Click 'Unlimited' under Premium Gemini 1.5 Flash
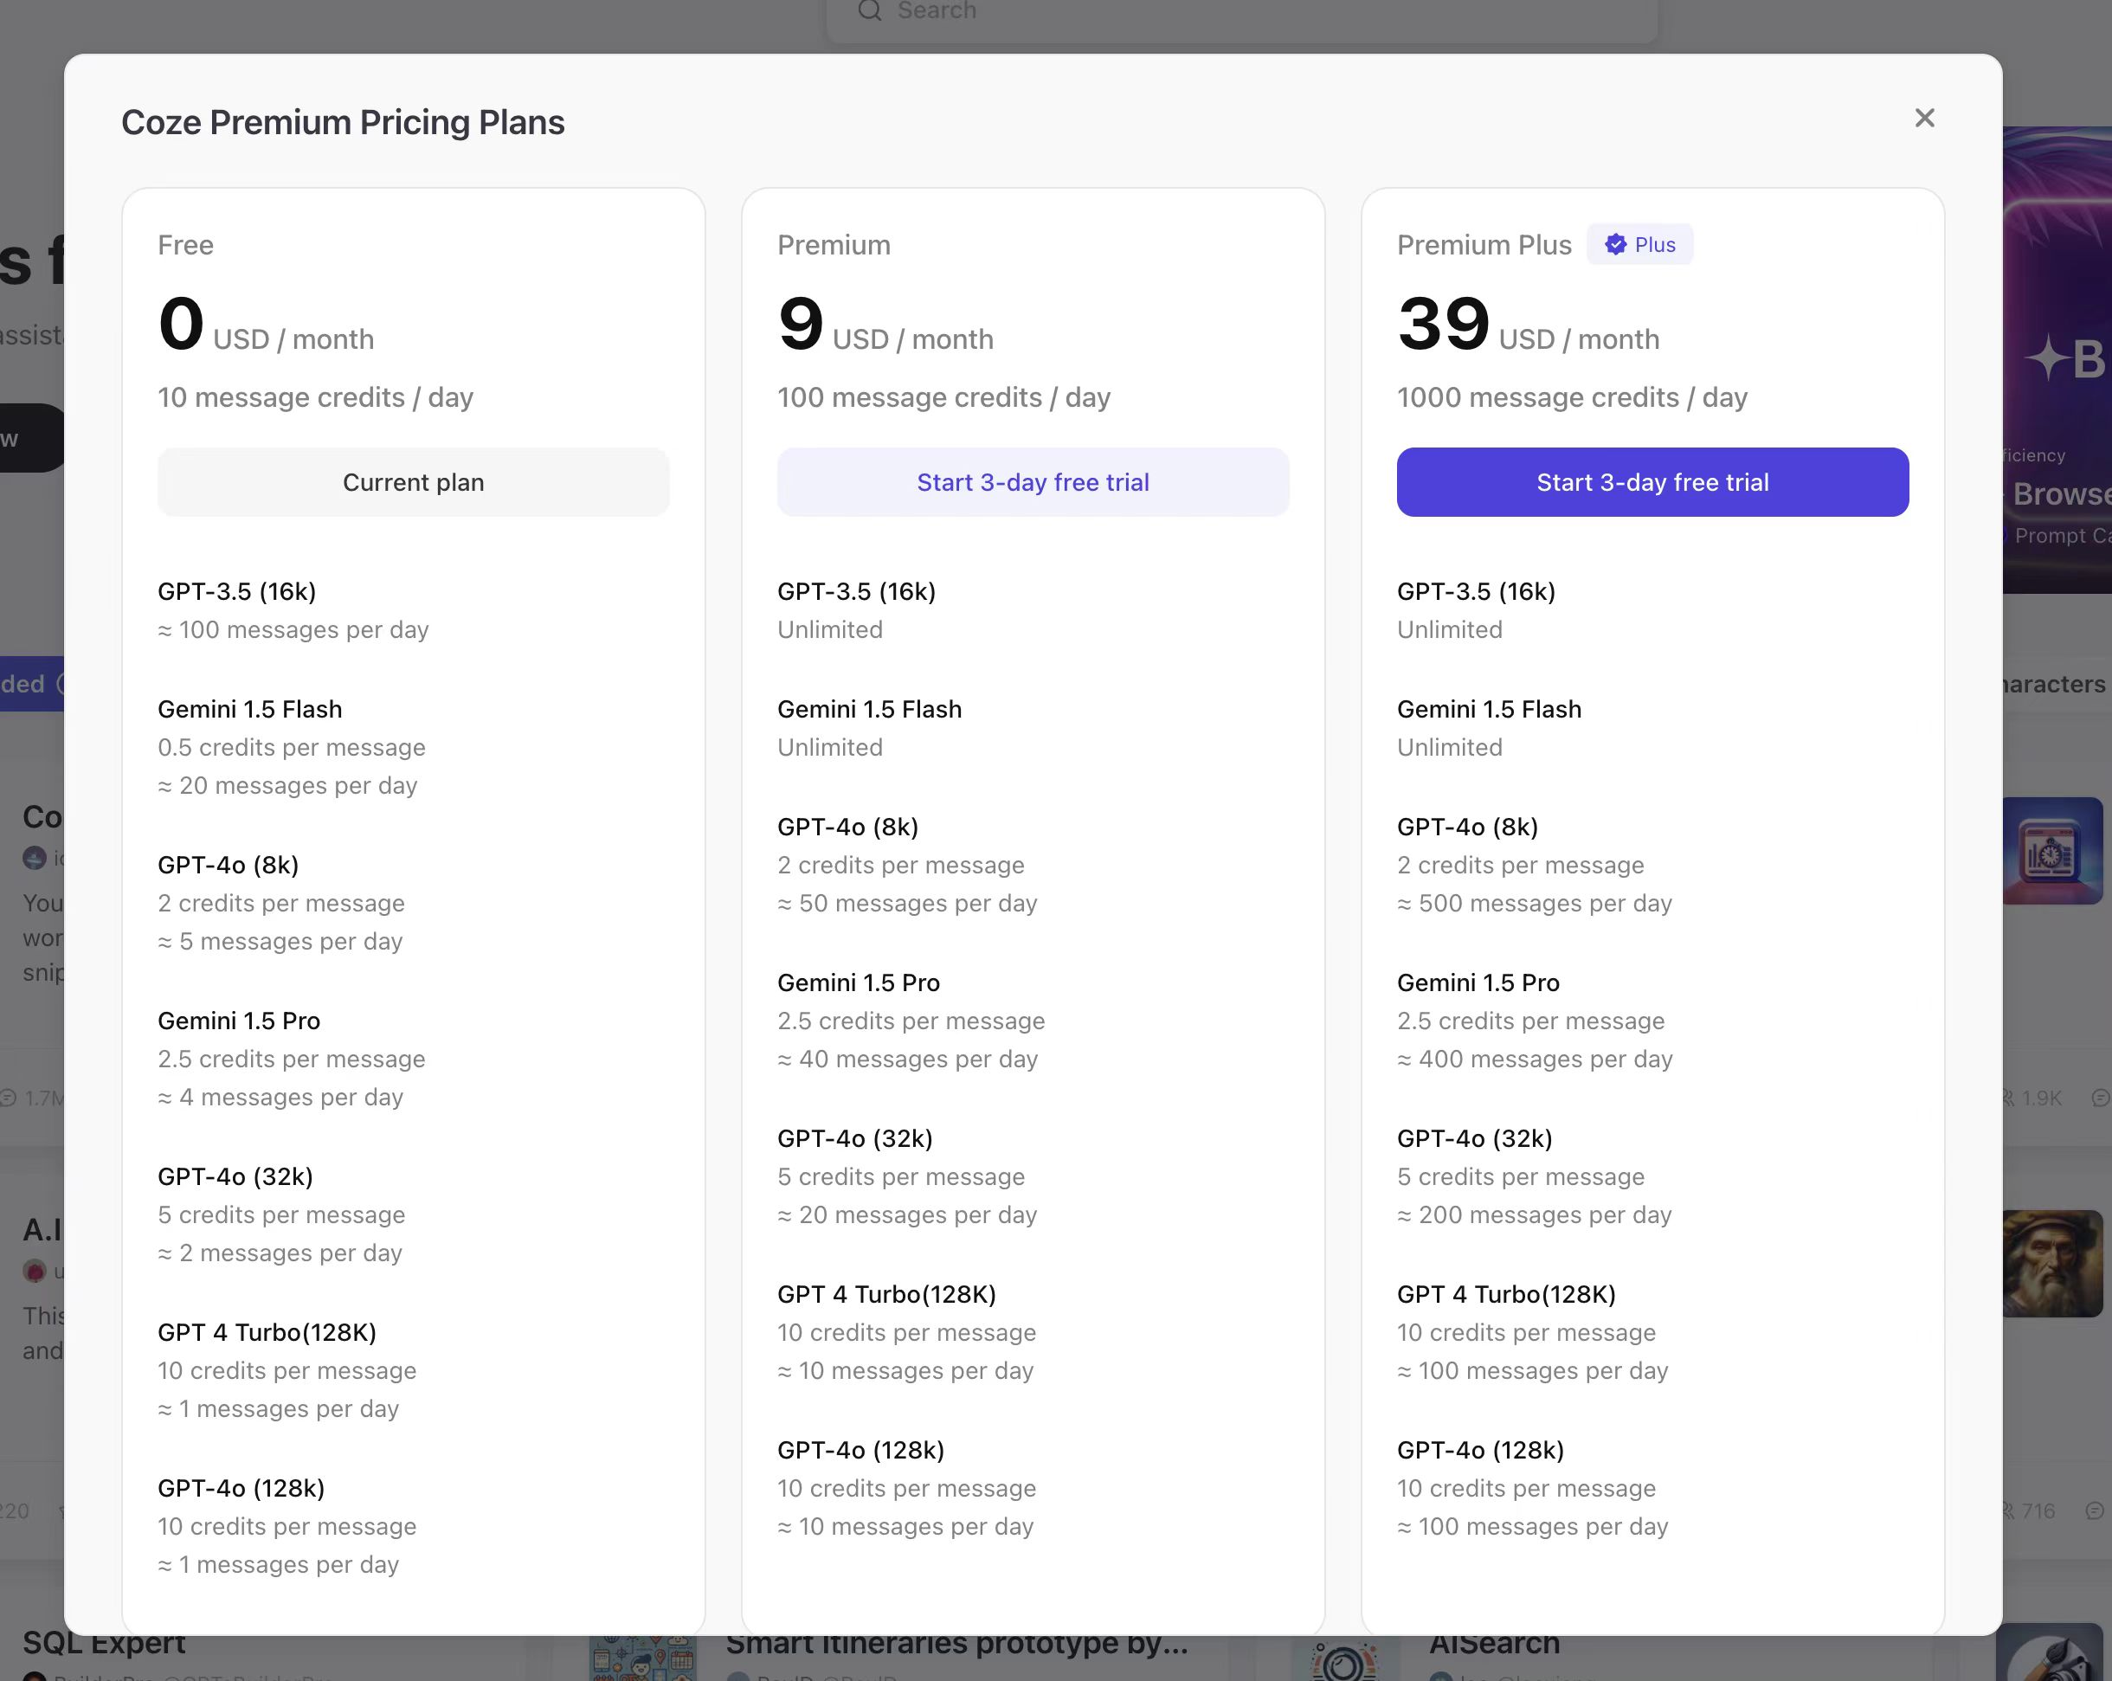 (831, 747)
